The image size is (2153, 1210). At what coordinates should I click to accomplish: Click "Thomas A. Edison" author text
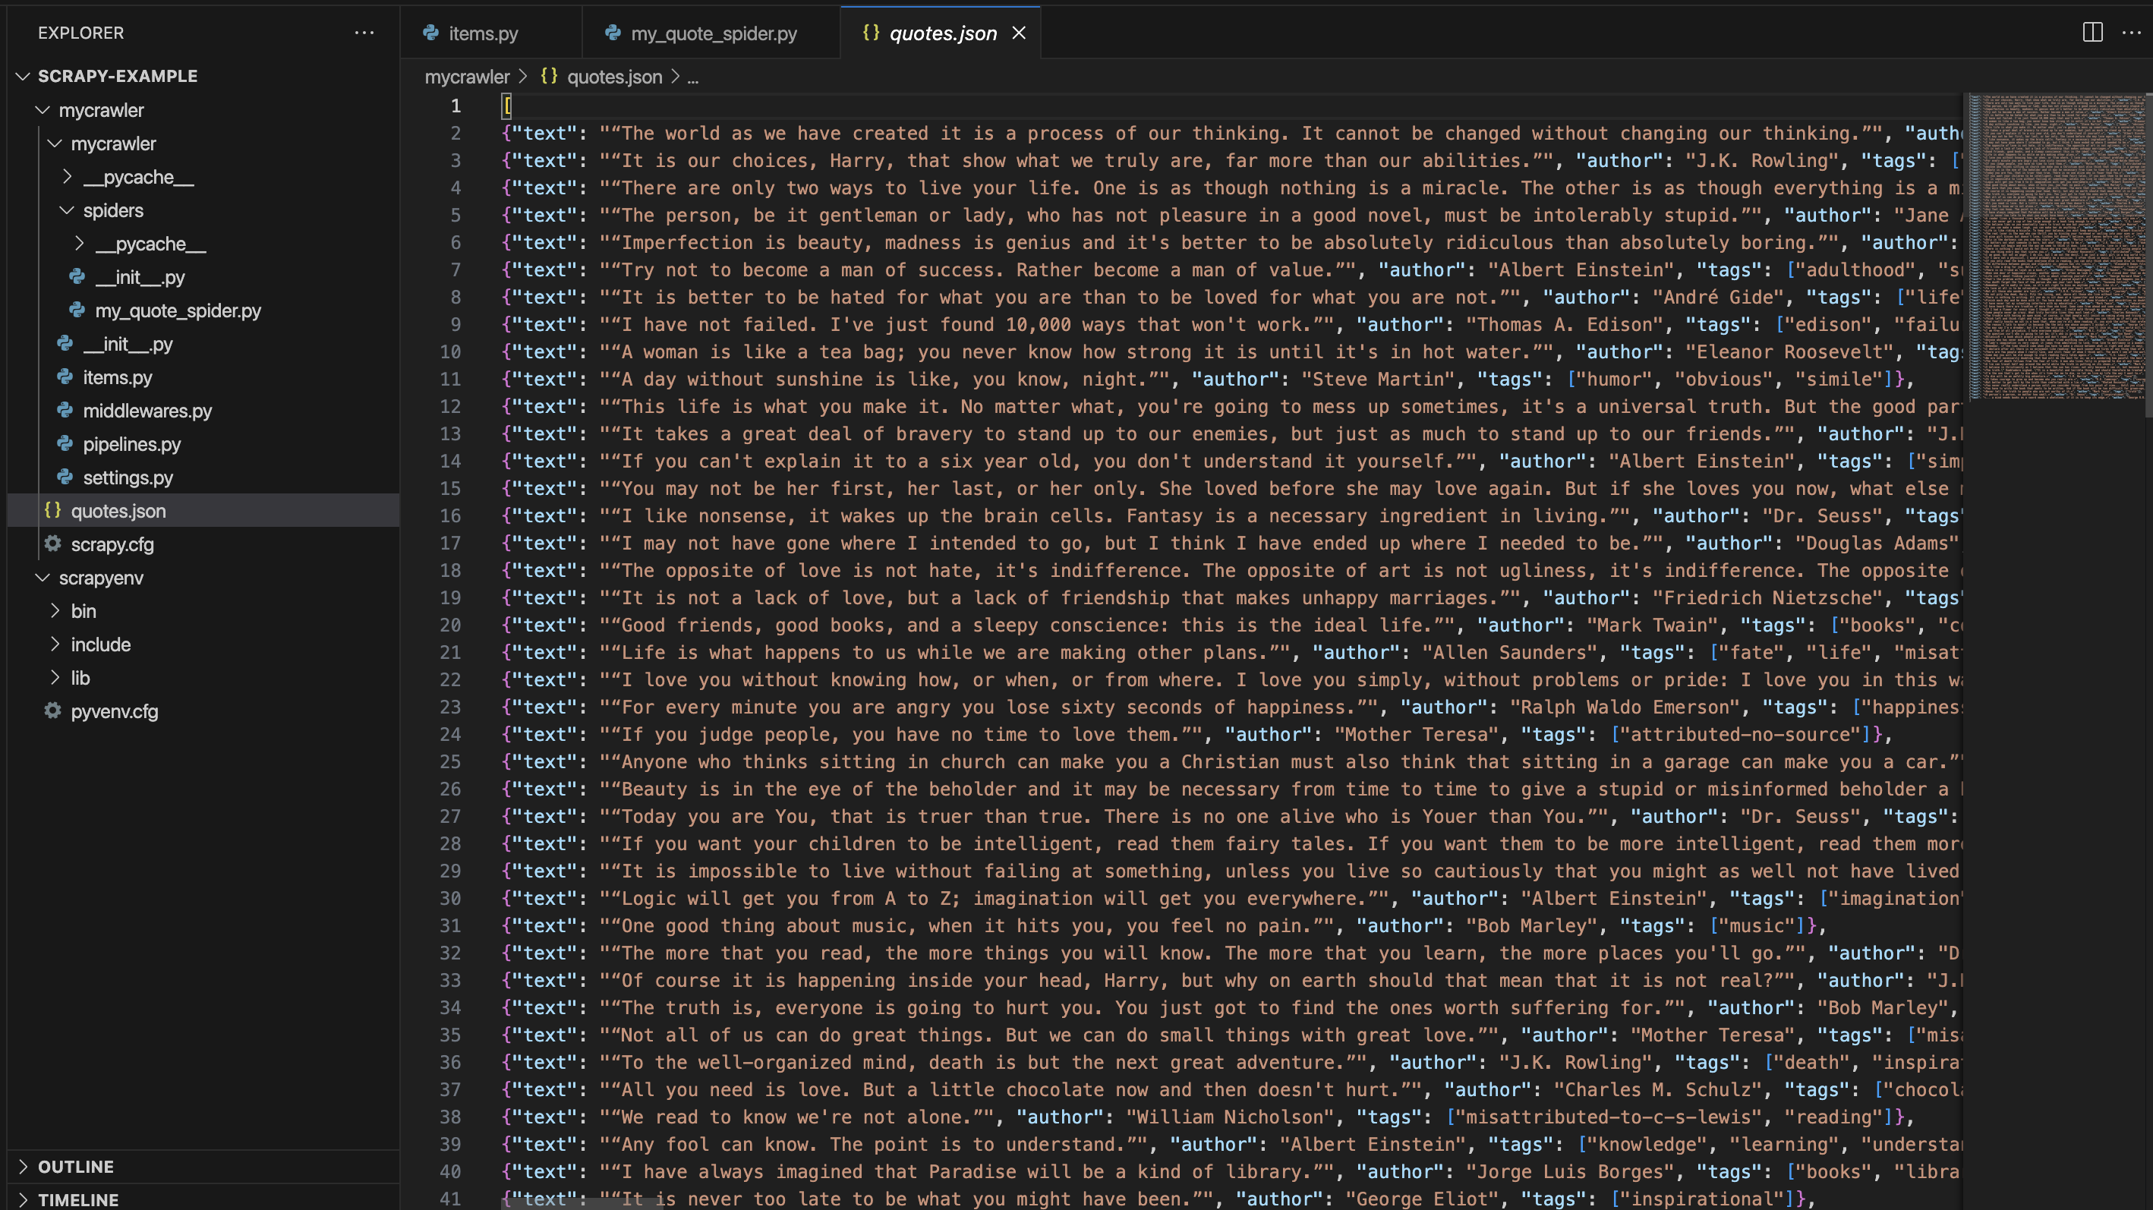point(1565,324)
